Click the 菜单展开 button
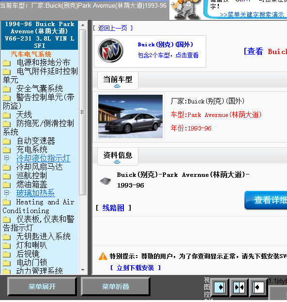The height and width of the screenshot is (302, 287). tap(42, 287)
